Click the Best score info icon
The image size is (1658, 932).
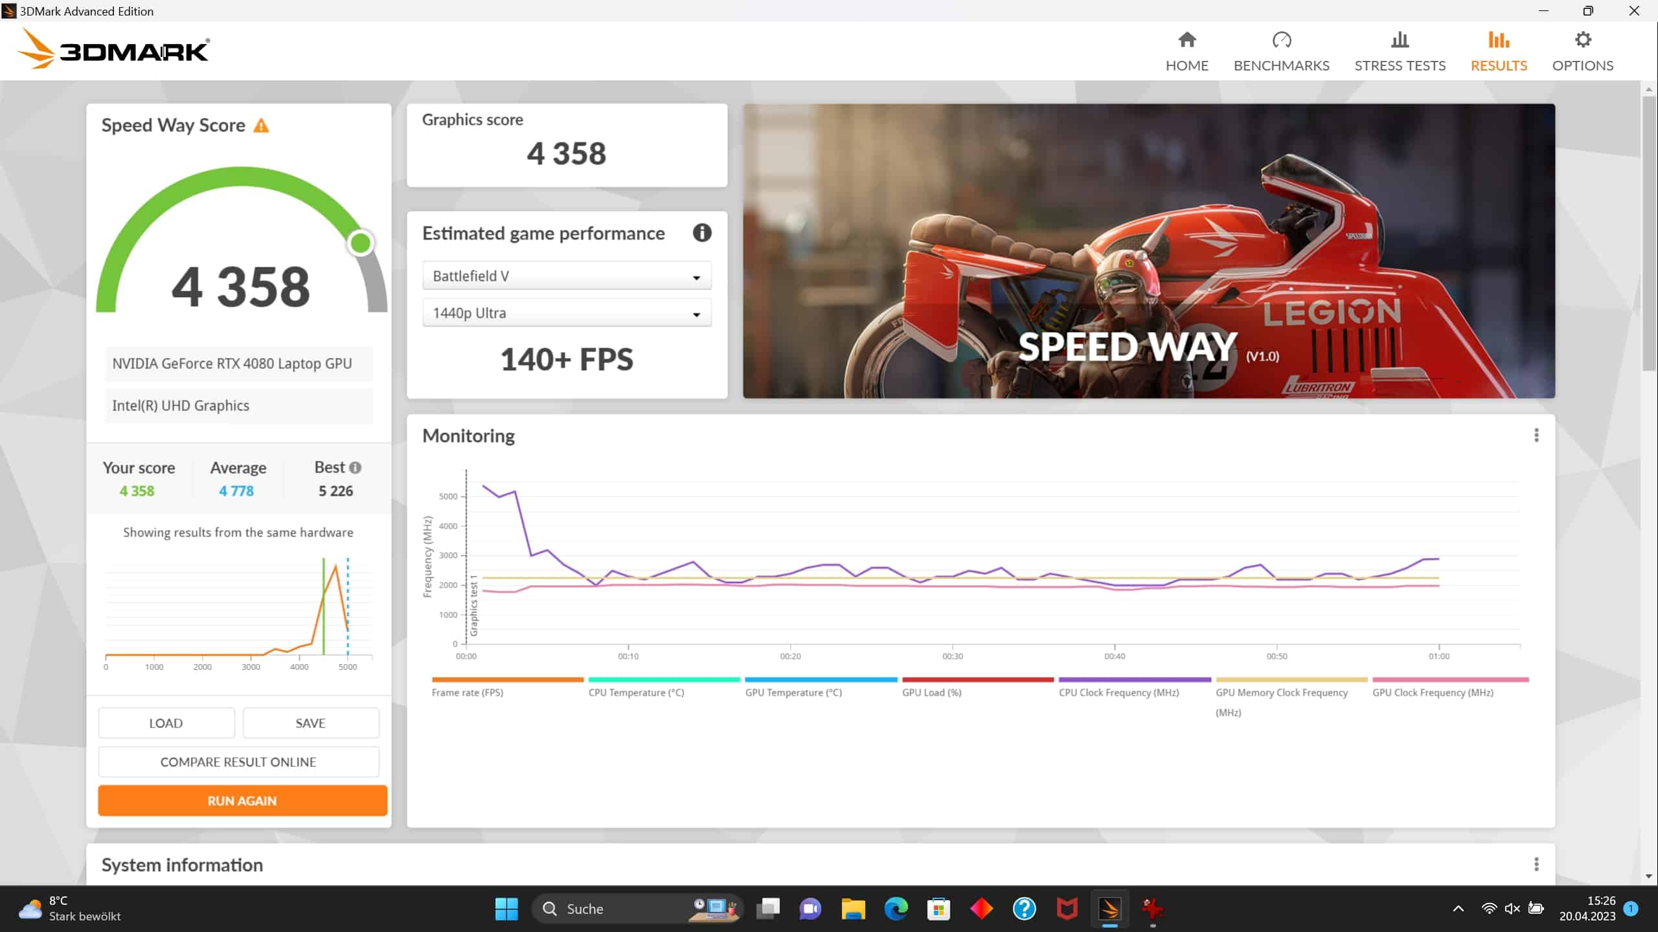tap(355, 467)
